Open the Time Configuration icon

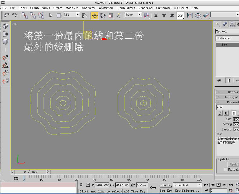(x=230, y=190)
